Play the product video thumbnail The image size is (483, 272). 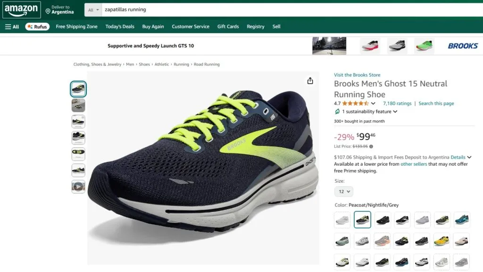[x=78, y=187]
